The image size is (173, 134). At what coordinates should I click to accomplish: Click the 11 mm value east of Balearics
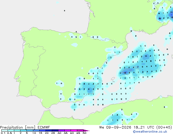pyautogui.click(x=146, y=56)
